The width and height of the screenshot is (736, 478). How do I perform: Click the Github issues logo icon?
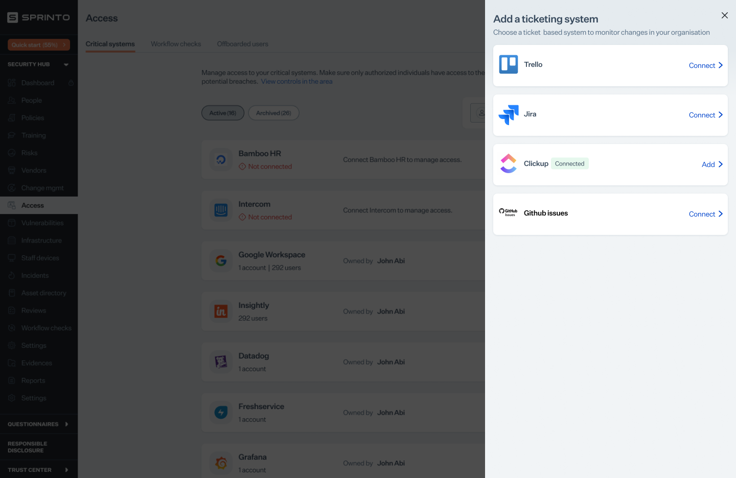pyautogui.click(x=509, y=212)
